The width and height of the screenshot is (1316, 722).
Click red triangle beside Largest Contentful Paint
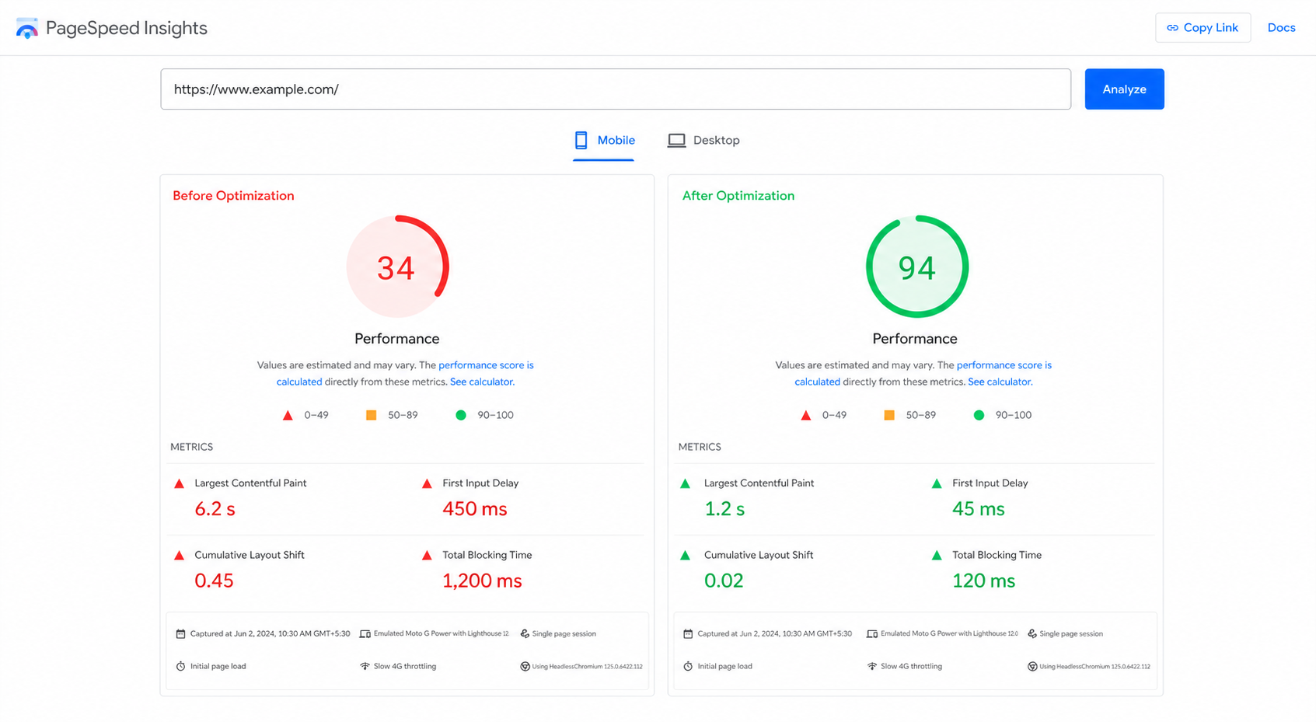tap(180, 483)
